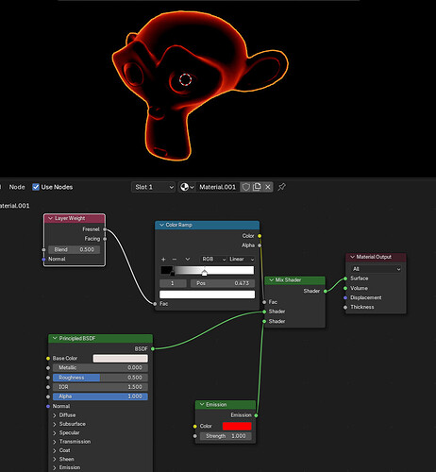The height and width of the screenshot is (472, 436).
Task: Click the Base Color input socket
Action: point(48,359)
